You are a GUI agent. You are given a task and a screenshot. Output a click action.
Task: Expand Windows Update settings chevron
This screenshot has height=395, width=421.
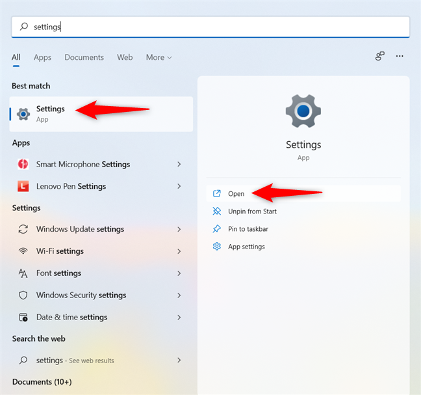click(179, 229)
